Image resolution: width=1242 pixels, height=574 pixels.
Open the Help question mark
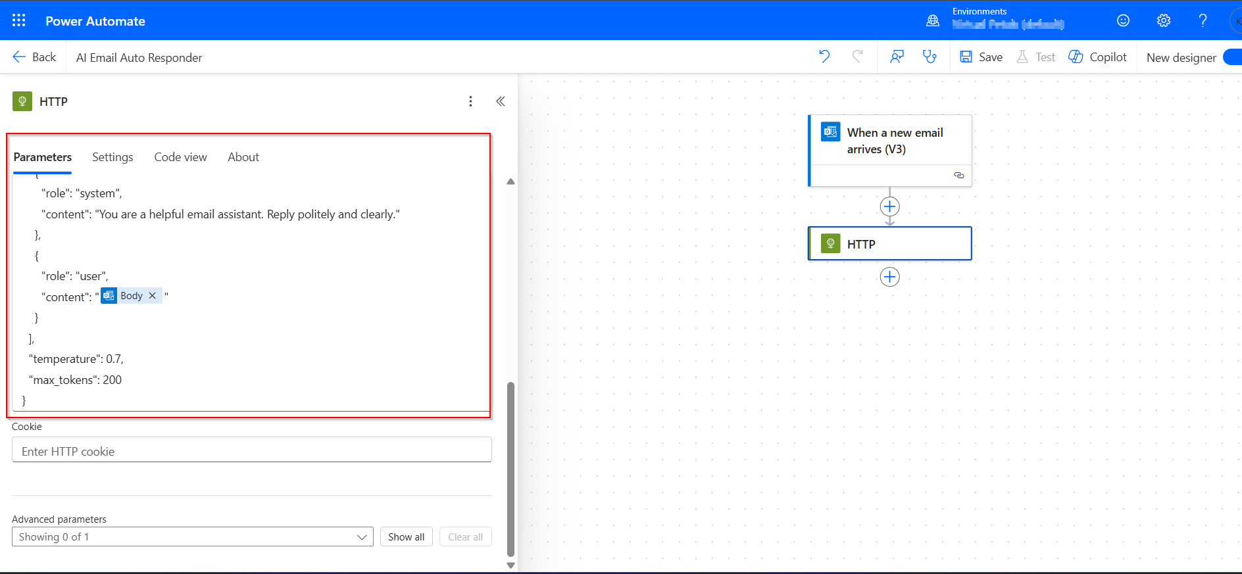coord(1203,20)
